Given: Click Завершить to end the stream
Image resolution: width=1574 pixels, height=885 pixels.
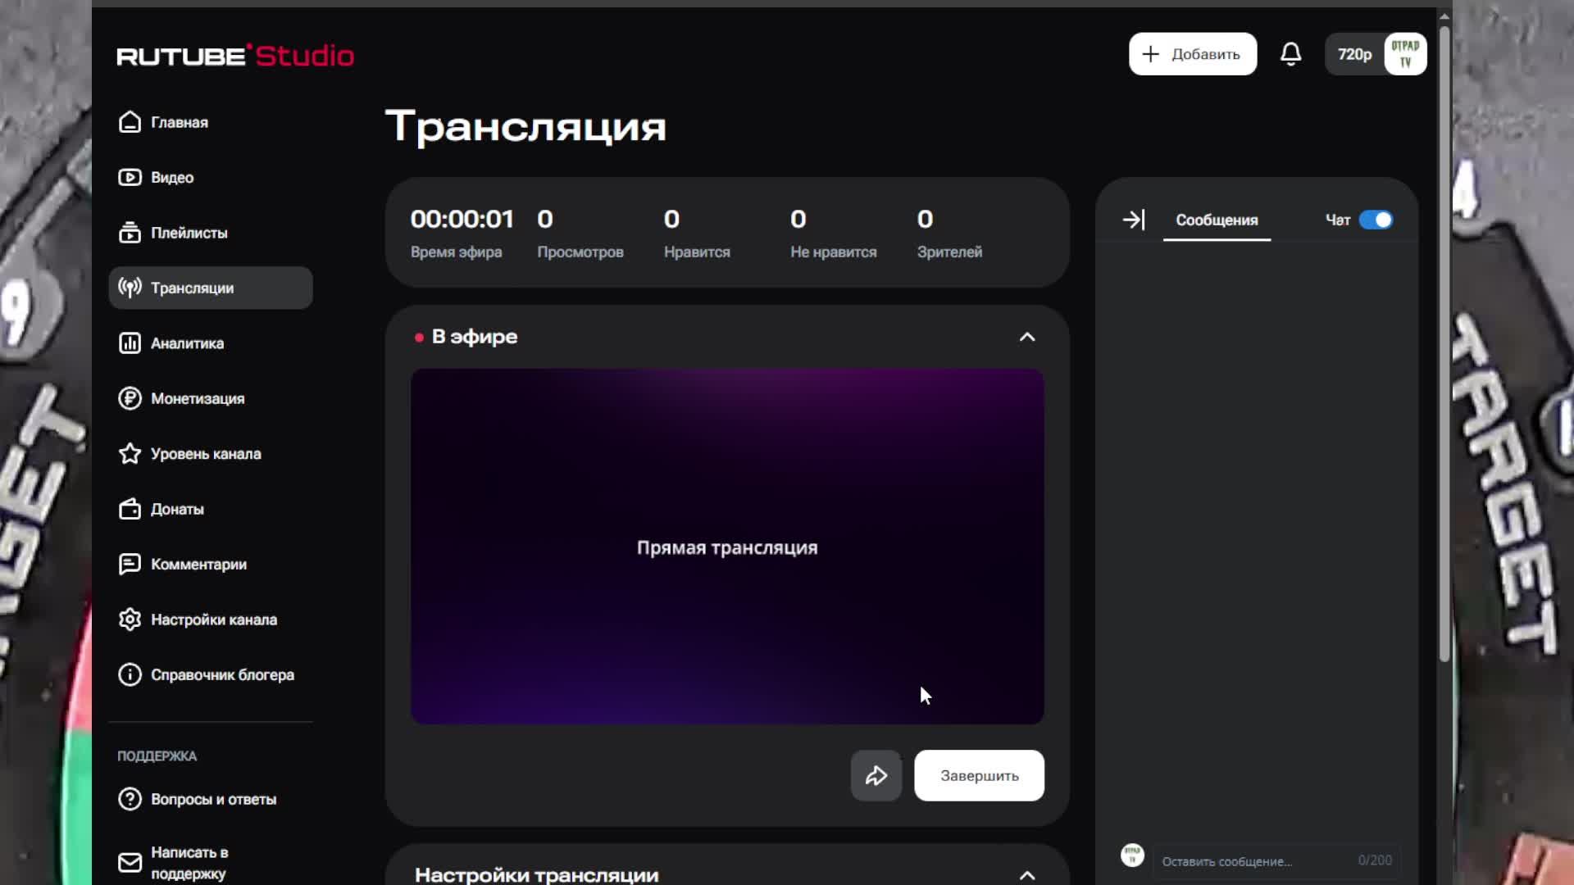Looking at the screenshot, I should 979,775.
